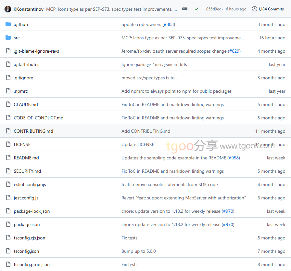The height and width of the screenshot is (271, 291).
Task: Open pull request #958 link
Action: tap(233, 158)
